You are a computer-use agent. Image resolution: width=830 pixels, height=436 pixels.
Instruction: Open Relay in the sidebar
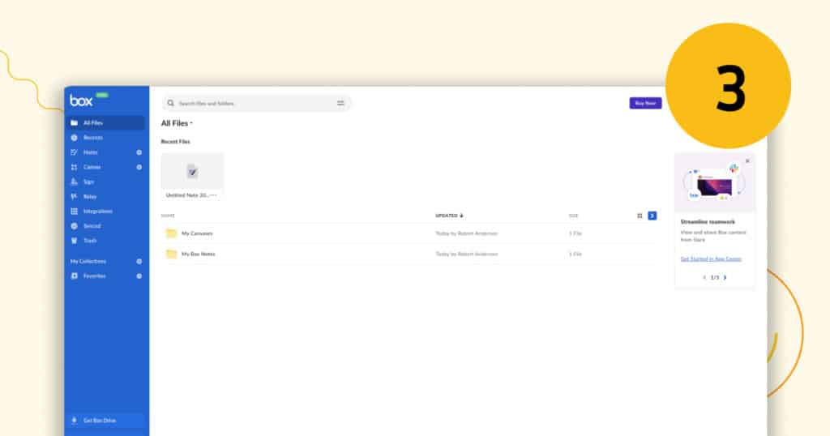(89, 196)
